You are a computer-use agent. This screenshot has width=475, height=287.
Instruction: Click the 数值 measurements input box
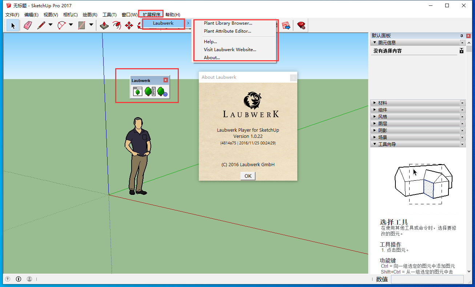[427, 279]
